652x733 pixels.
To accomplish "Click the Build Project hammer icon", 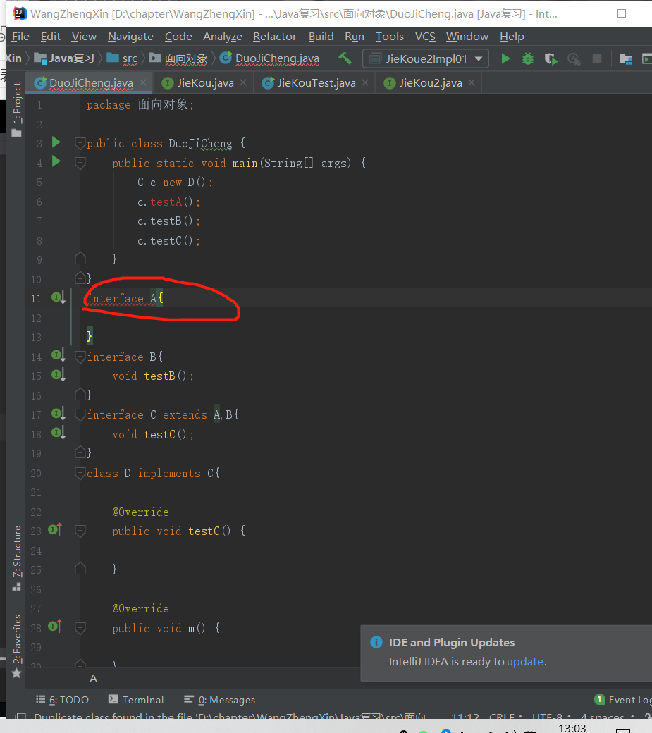I will coord(345,58).
